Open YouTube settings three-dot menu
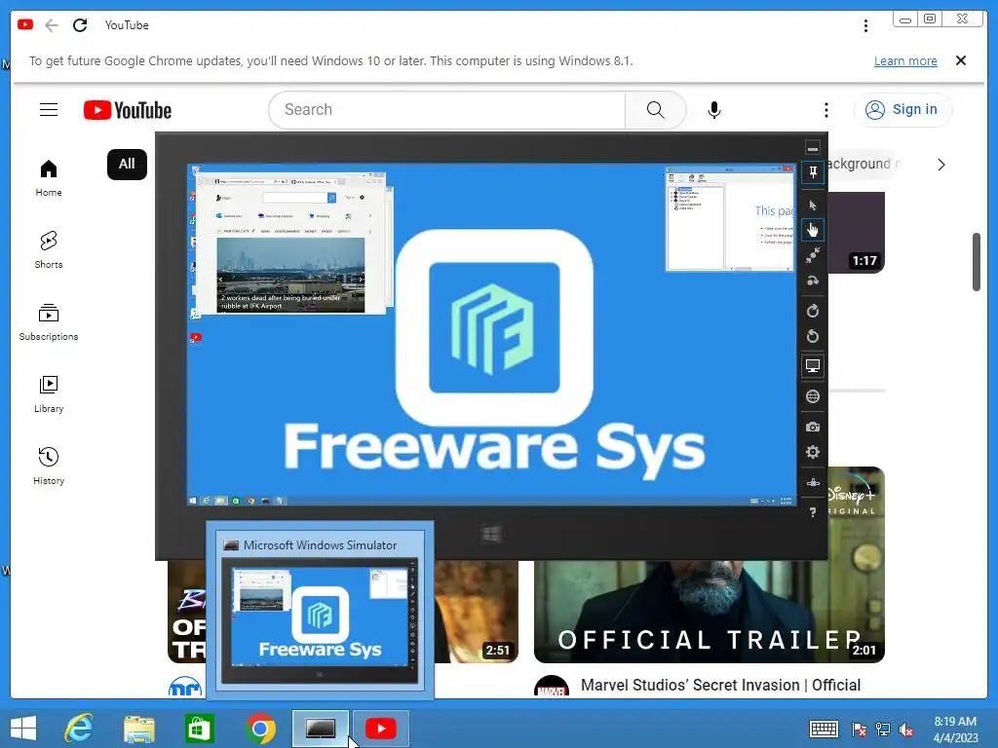The height and width of the screenshot is (748, 998). 826,110
